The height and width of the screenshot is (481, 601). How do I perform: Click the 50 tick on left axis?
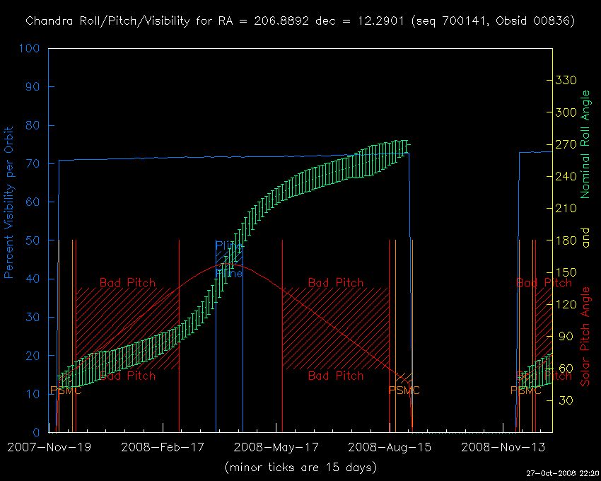(32, 240)
